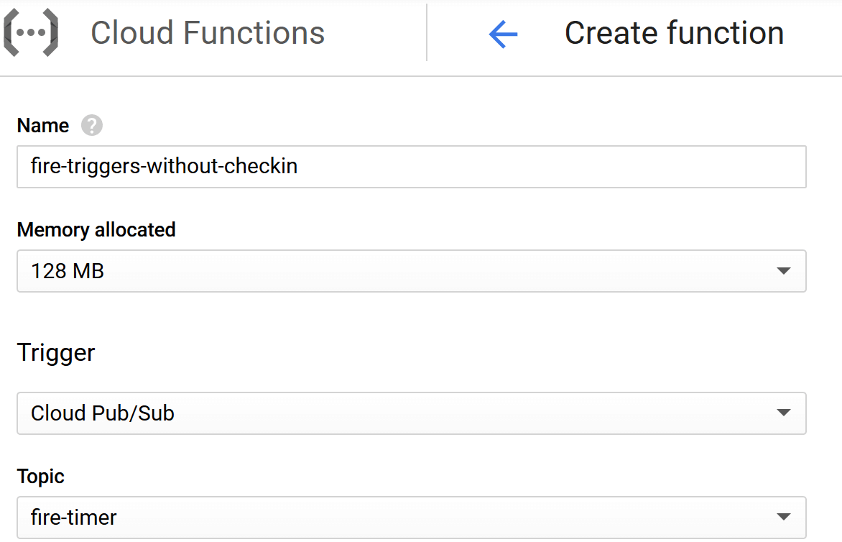This screenshot has width=842, height=542.
Task: Click the caret arrow in Memory allocated
Action: 784,271
